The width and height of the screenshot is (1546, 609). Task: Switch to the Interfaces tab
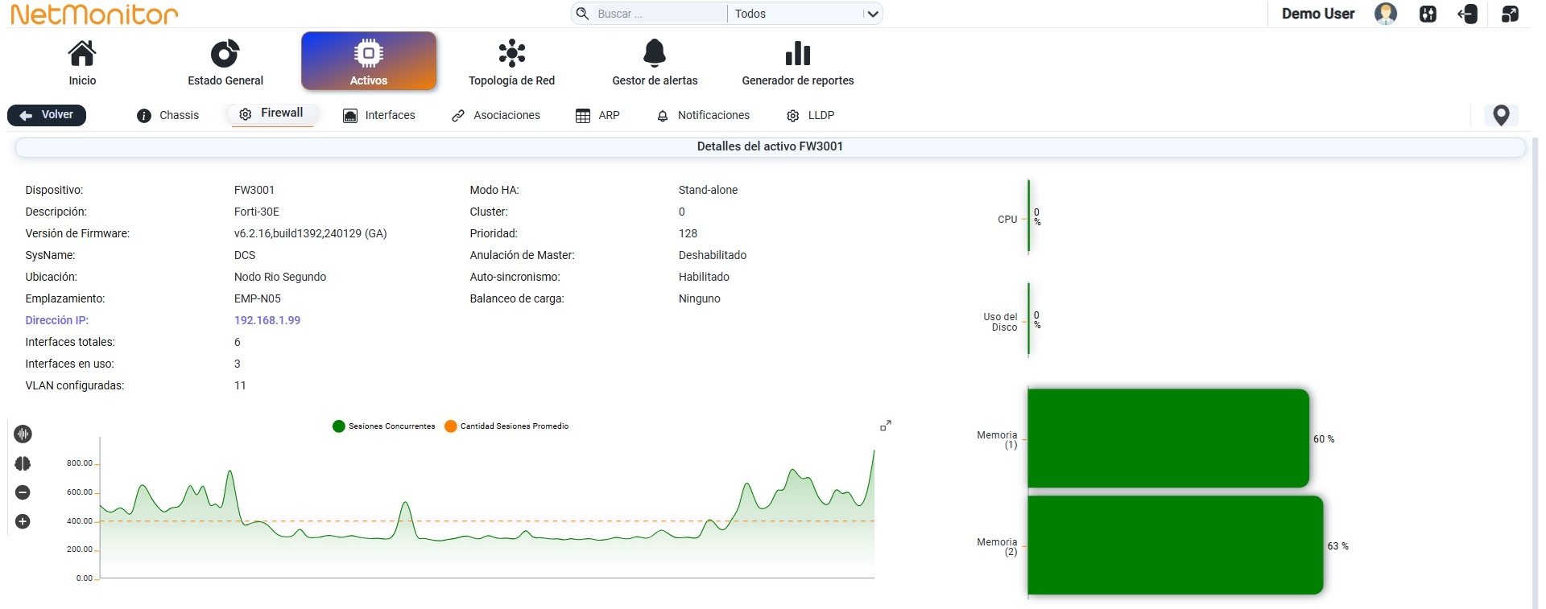379,115
